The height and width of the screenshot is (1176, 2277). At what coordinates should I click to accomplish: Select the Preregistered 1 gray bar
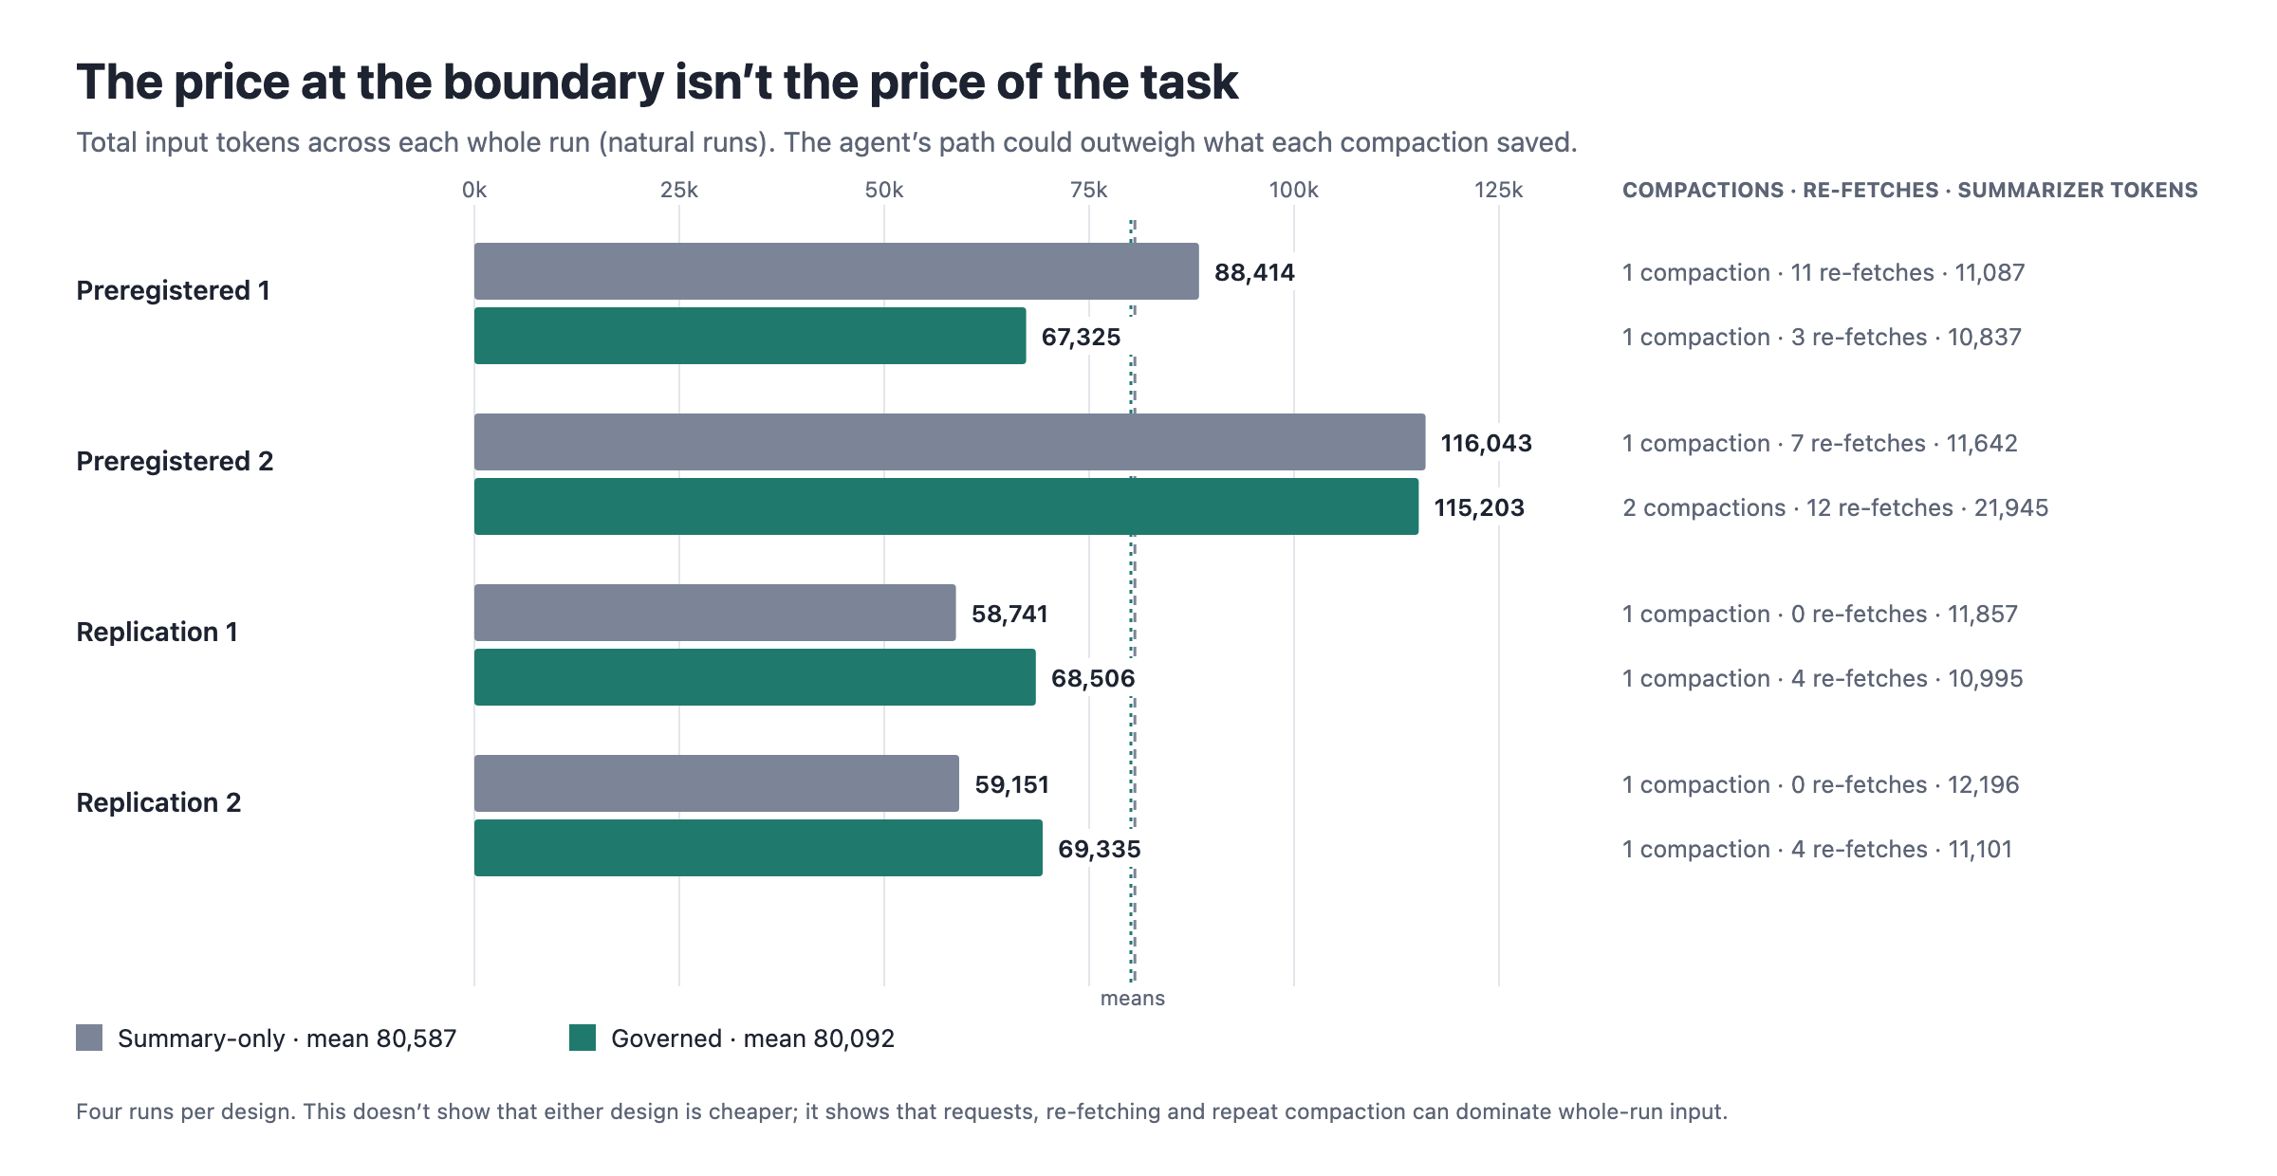pyautogui.click(x=836, y=271)
